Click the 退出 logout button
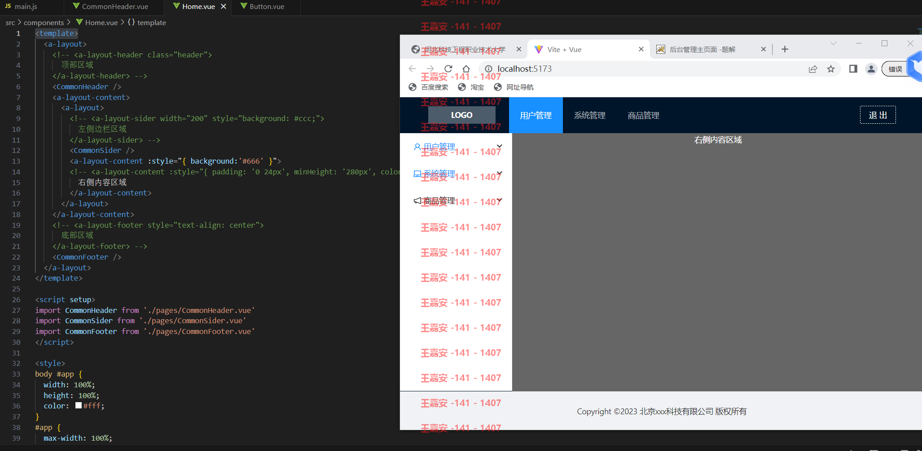Viewport: 922px width, 451px height. coord(878,115)
